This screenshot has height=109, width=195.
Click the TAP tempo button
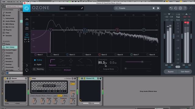click(4, 2)
